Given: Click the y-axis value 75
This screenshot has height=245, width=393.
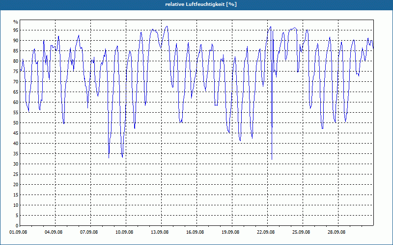Looking at the screenshot, I should coord(16,71).
